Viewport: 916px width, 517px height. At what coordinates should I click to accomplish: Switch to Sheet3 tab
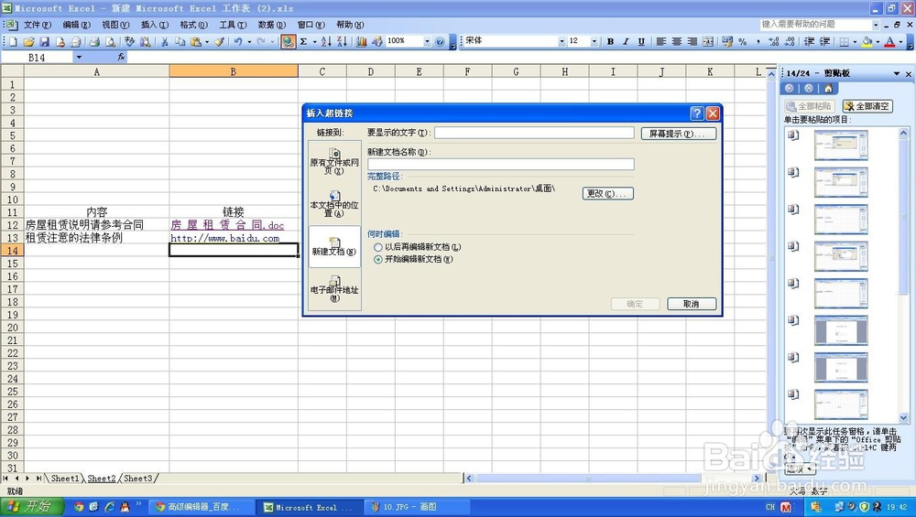tap(138, 479)
